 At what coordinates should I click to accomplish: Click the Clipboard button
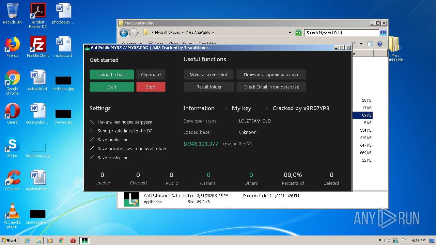click(x=151, y=75)
